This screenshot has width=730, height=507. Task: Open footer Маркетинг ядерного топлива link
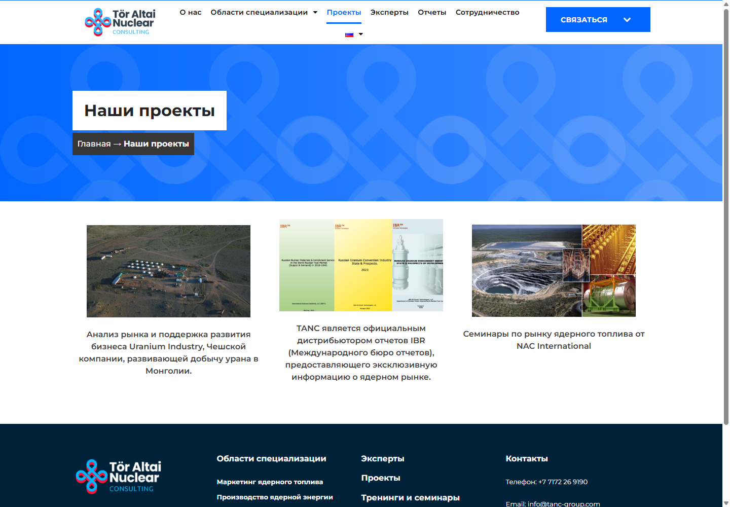(270, 482)
